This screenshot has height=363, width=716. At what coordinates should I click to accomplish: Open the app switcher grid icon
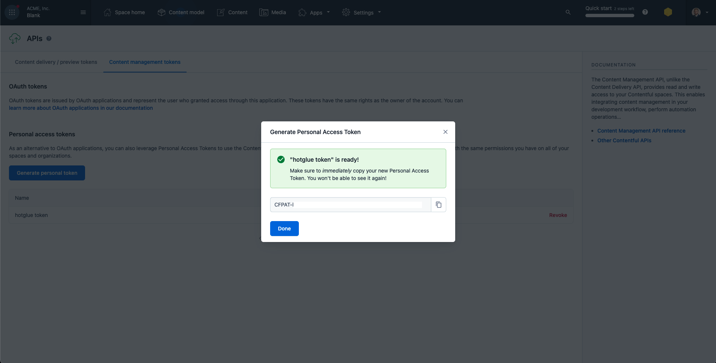pos(12,12)
